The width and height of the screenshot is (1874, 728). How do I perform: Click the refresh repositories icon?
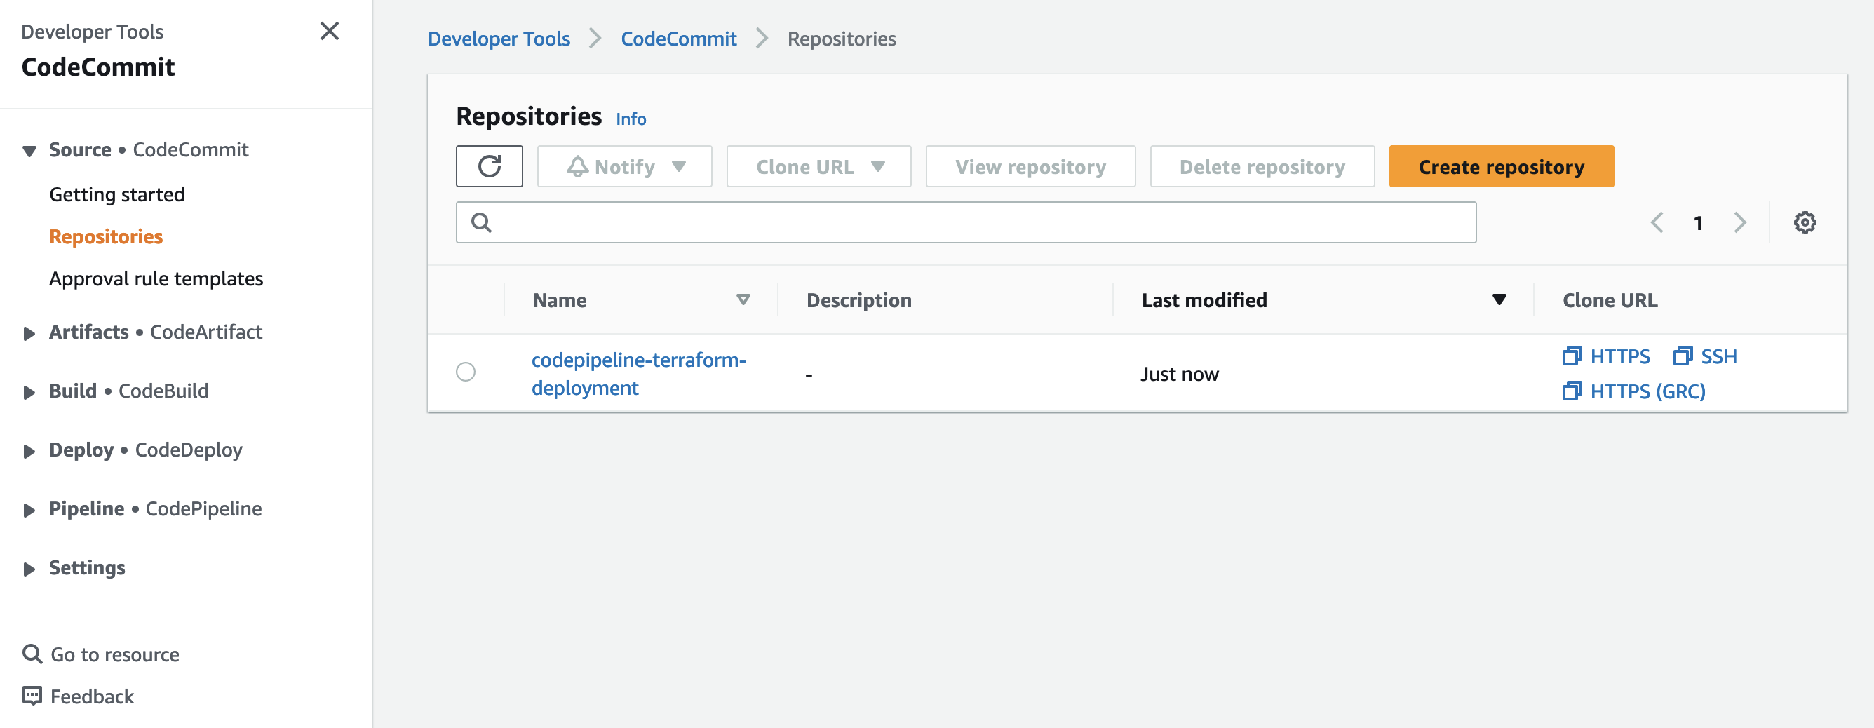(x=489, y=166)
